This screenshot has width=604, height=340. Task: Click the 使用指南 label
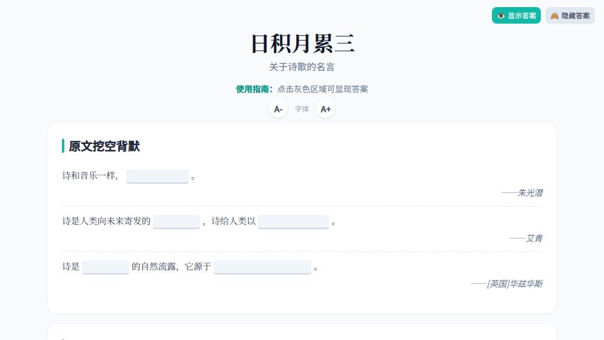click(x=254, y=89)
